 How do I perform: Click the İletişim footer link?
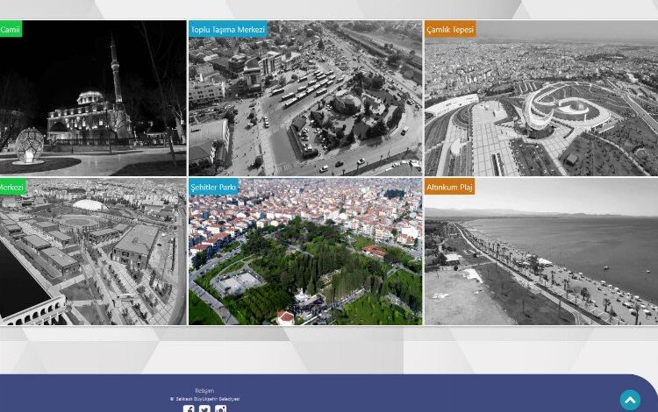click(204, 390)
